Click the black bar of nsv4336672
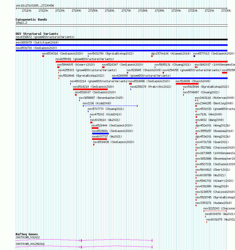 [x=121, y=40]
